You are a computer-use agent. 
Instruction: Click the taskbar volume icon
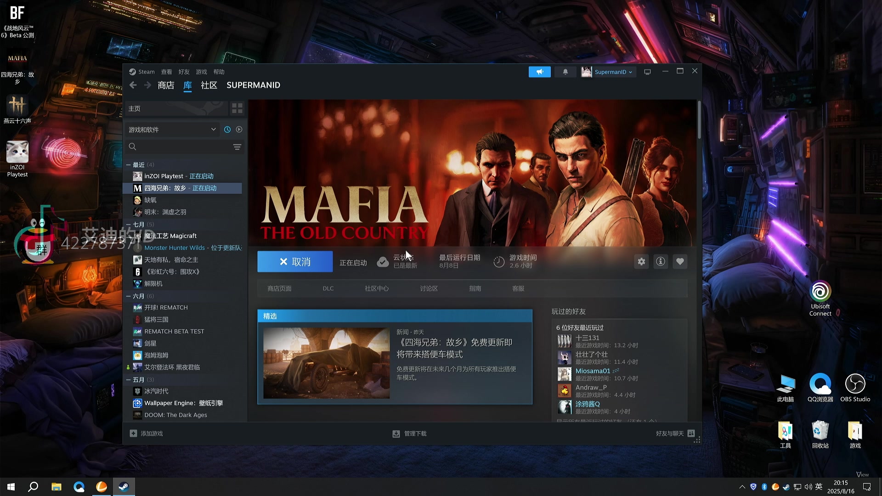(808, 487)
